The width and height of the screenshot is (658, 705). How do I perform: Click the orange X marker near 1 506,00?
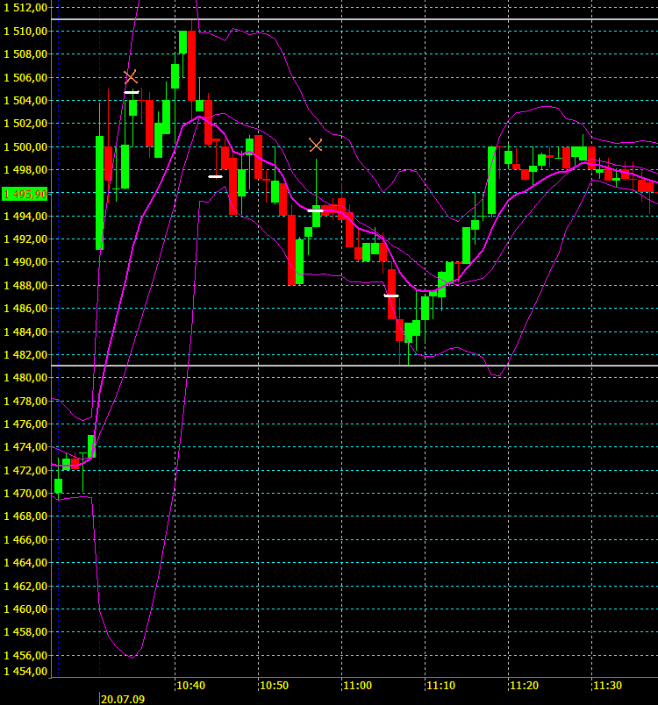[x=131, y=77]
